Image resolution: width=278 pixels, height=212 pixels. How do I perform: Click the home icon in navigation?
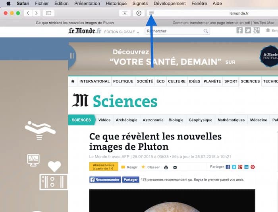click(73, 81)
